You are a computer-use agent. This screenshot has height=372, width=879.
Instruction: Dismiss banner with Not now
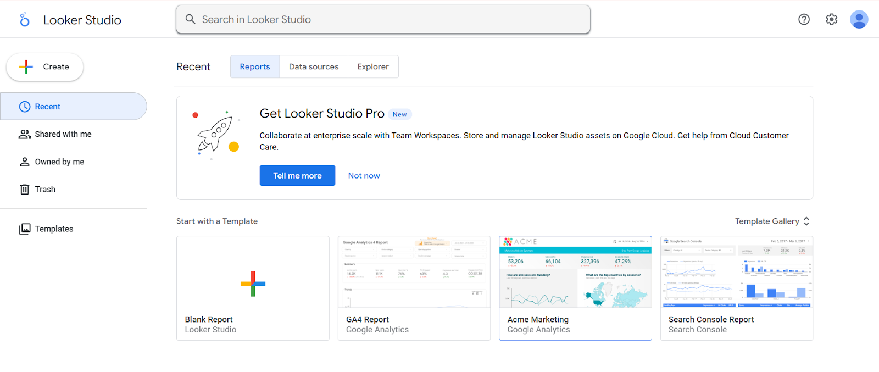click(x=364, y=175)
